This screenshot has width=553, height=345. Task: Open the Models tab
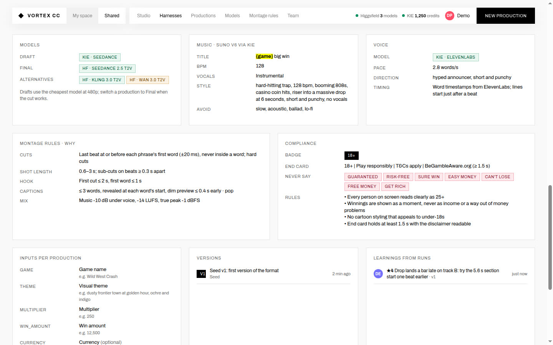pyautogui.click(x=232, y=16)
